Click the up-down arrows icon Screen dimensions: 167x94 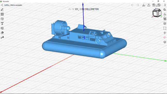click(x=165, y=42)
